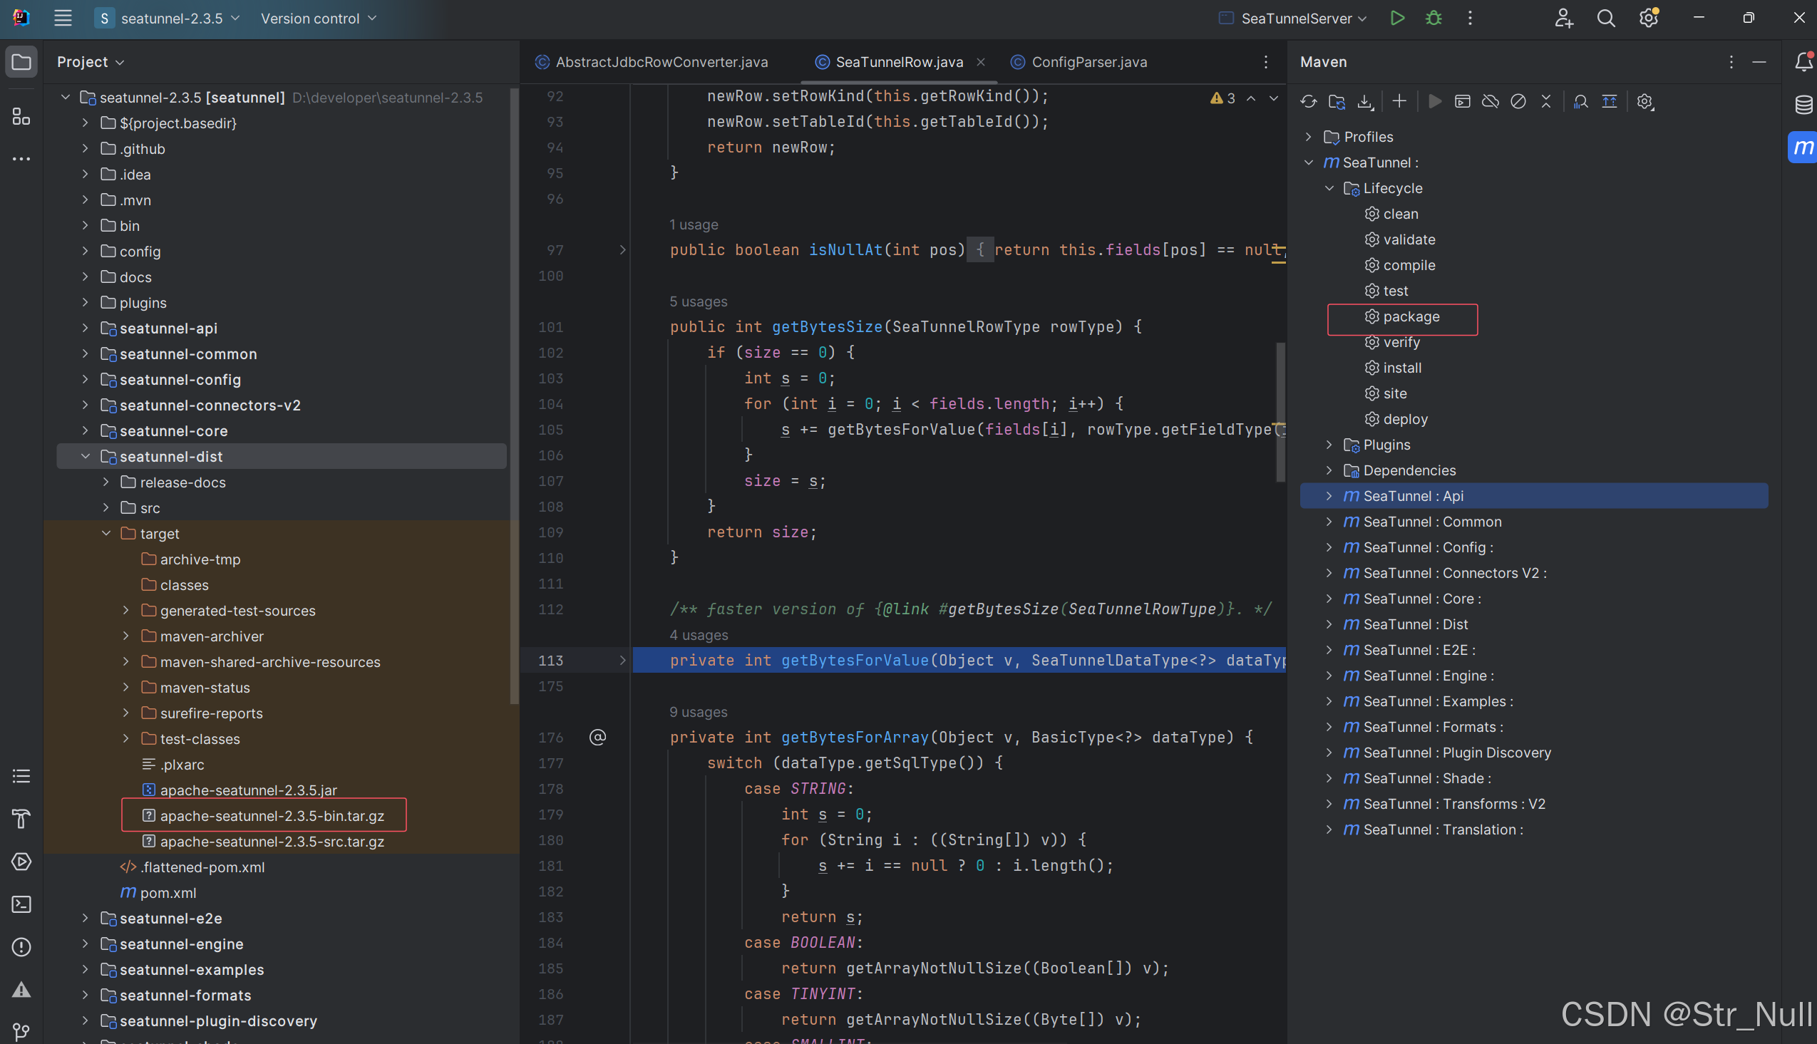Screen dimensions: 1817x1044
Task: Click the editor vertical scrollbar thumb
Action: pos(1281,413)
